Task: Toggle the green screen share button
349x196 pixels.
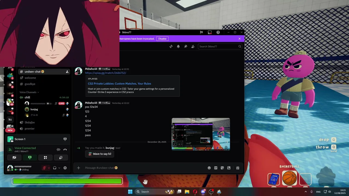Action: [30, 157]
